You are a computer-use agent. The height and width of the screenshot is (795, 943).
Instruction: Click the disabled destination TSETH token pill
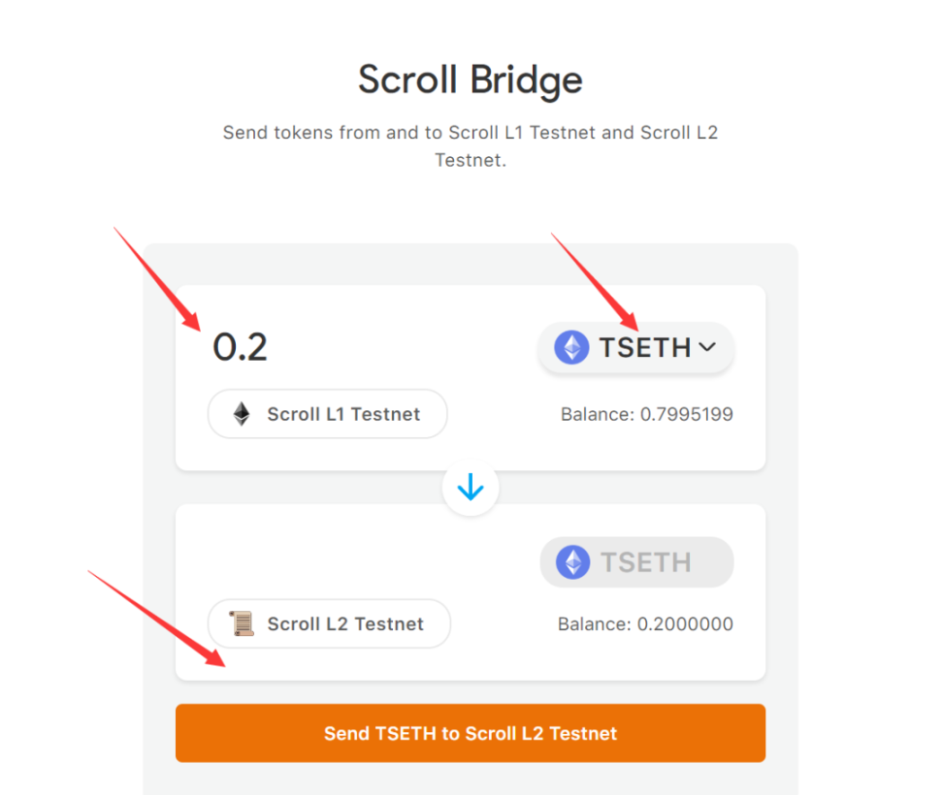click(x=636, y=562)
